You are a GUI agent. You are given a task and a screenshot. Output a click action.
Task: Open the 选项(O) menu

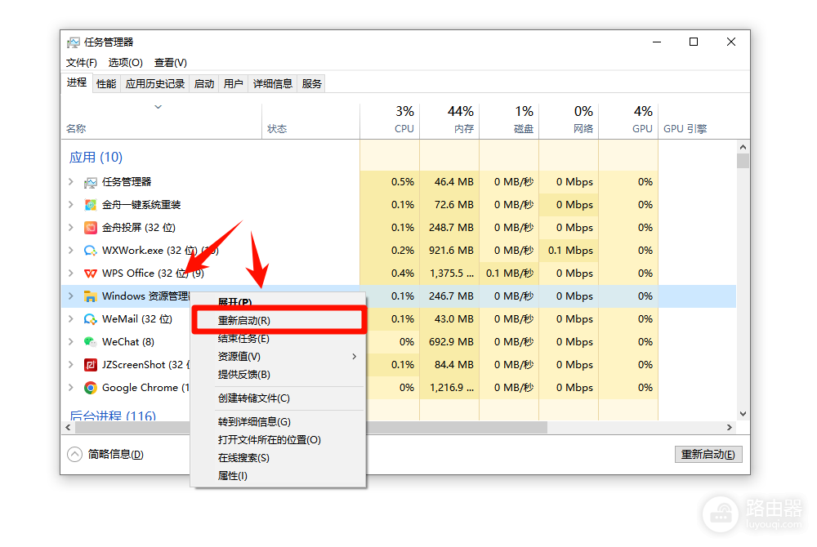125,63
